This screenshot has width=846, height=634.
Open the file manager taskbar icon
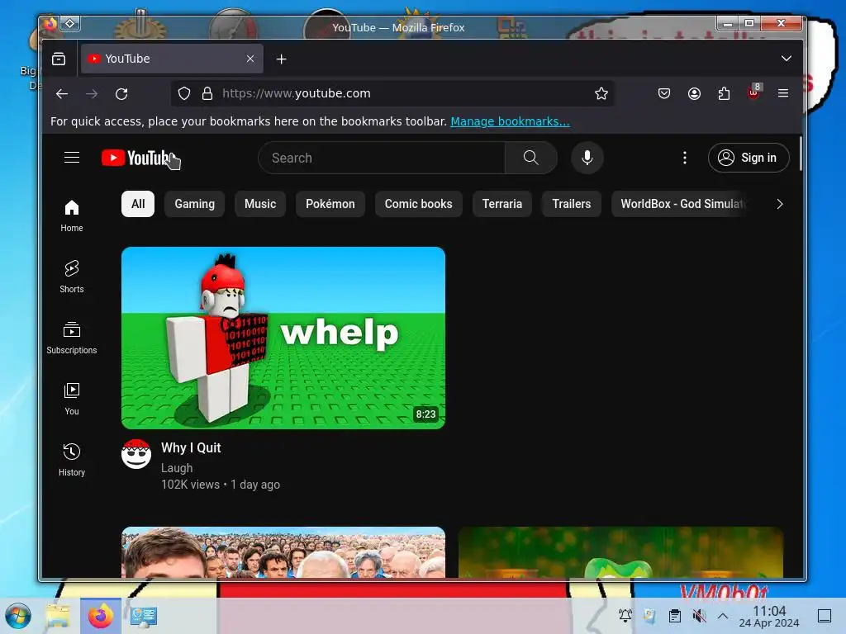point(58,616)
